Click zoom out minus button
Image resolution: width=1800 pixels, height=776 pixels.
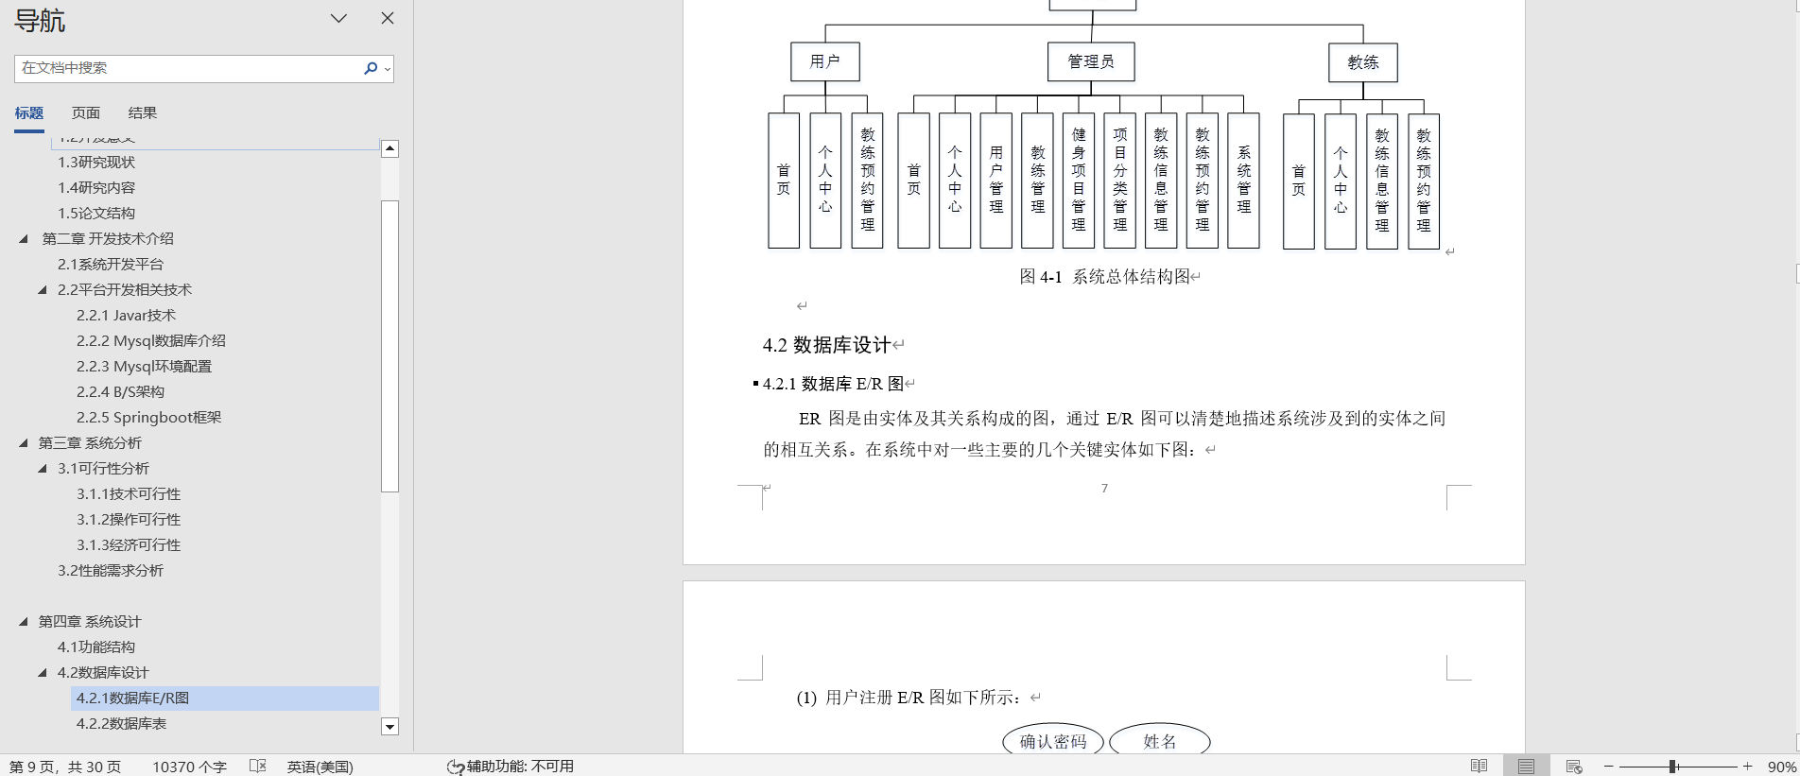coord(1608,767)
